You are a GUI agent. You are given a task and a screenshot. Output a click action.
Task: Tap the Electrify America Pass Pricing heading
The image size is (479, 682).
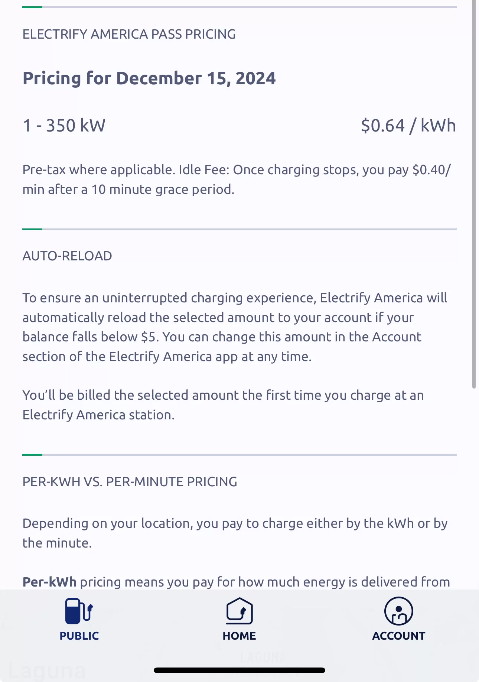(129, 34)
